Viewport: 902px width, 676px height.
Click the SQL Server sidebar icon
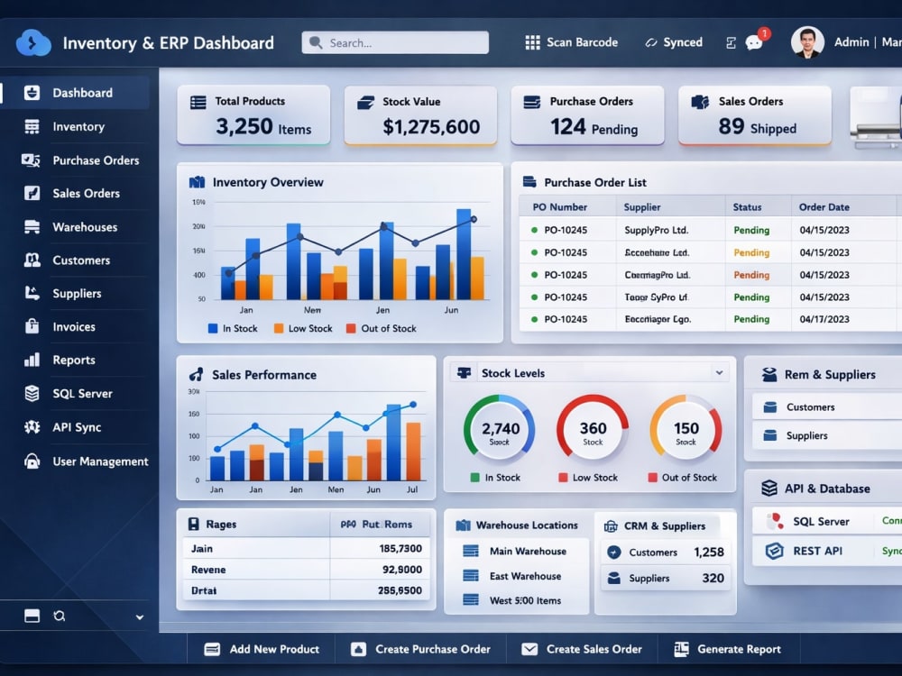click(32, 393)
